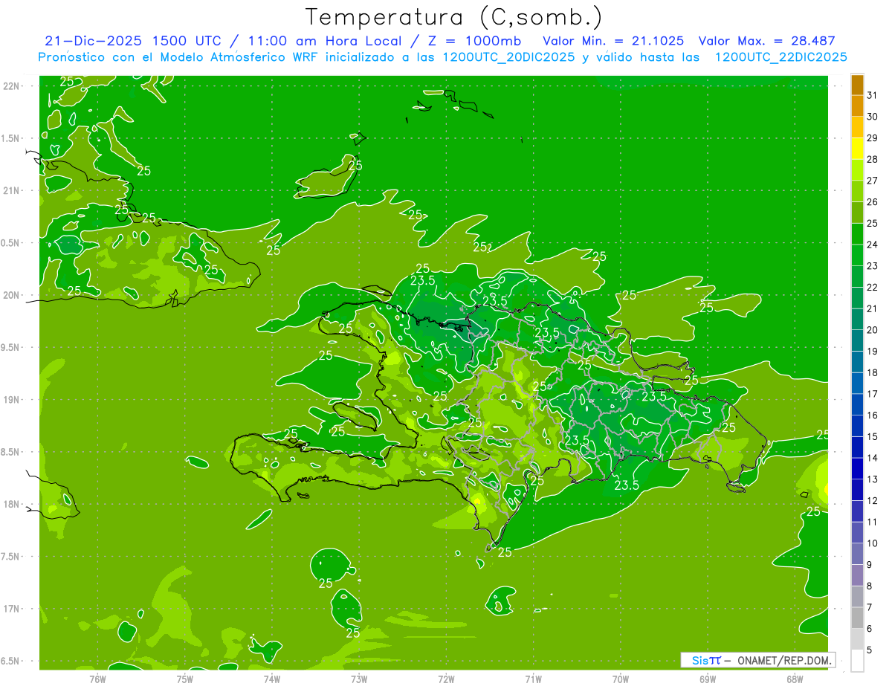This screenshot has width=892, height=689.
Task: Click the "18N" latitude axis label
Action: (x=10, y=504)
